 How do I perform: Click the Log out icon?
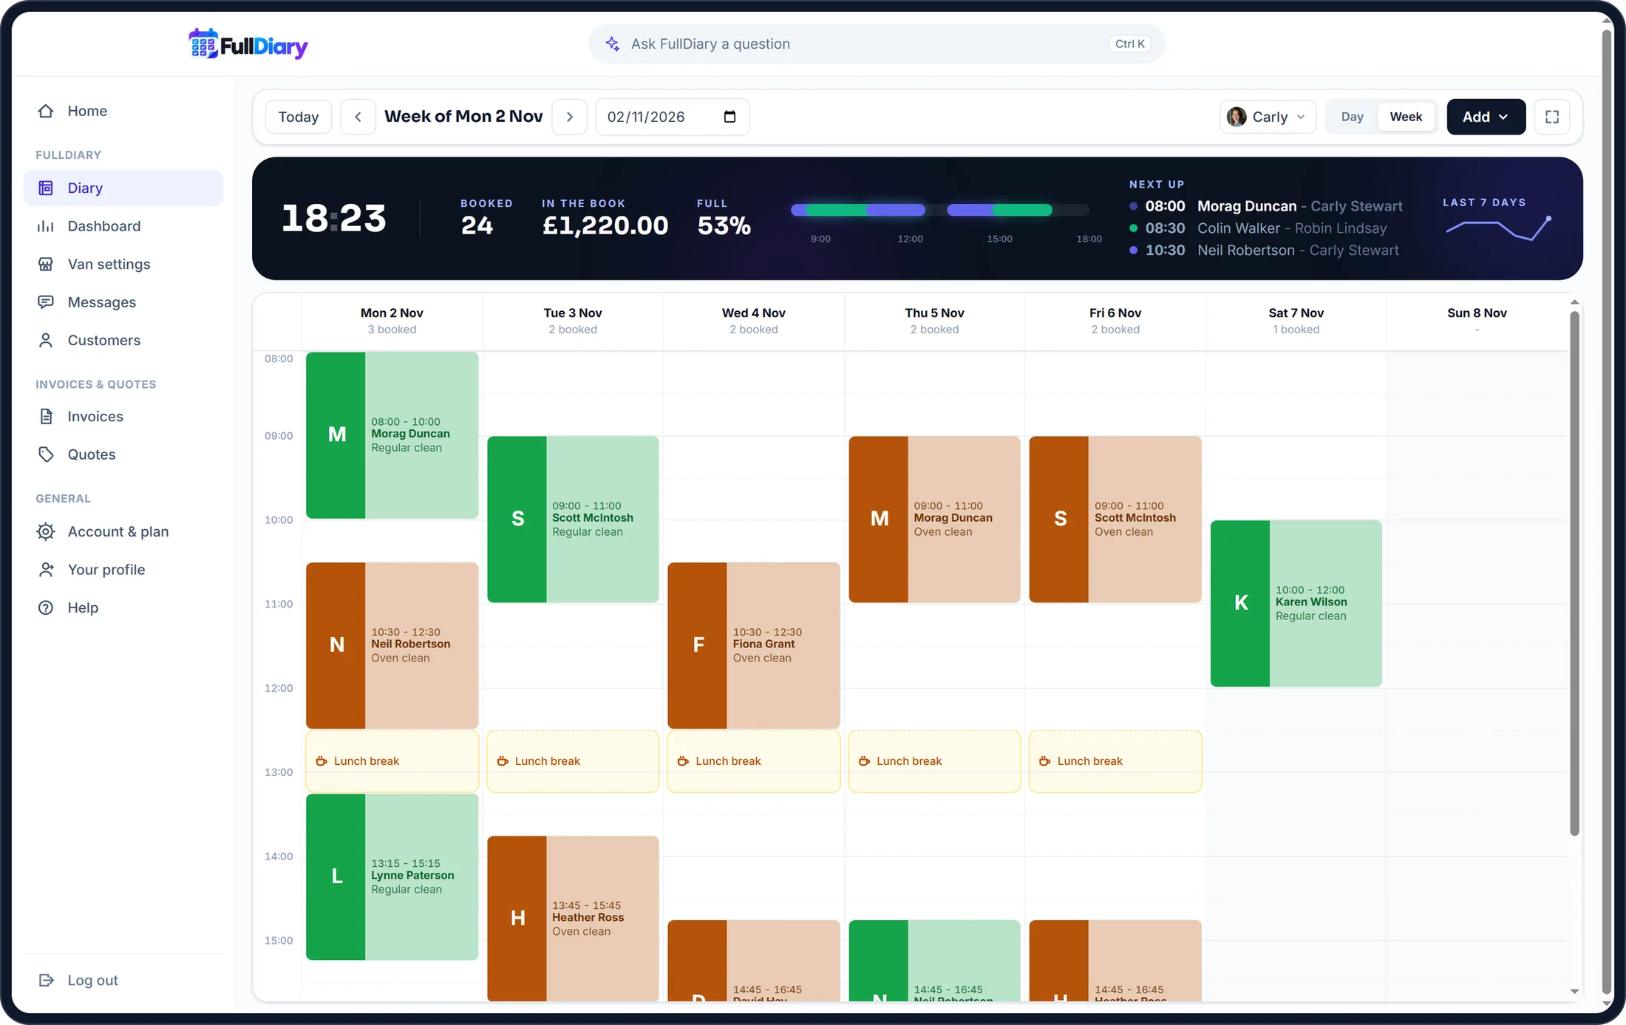point(46,980)
